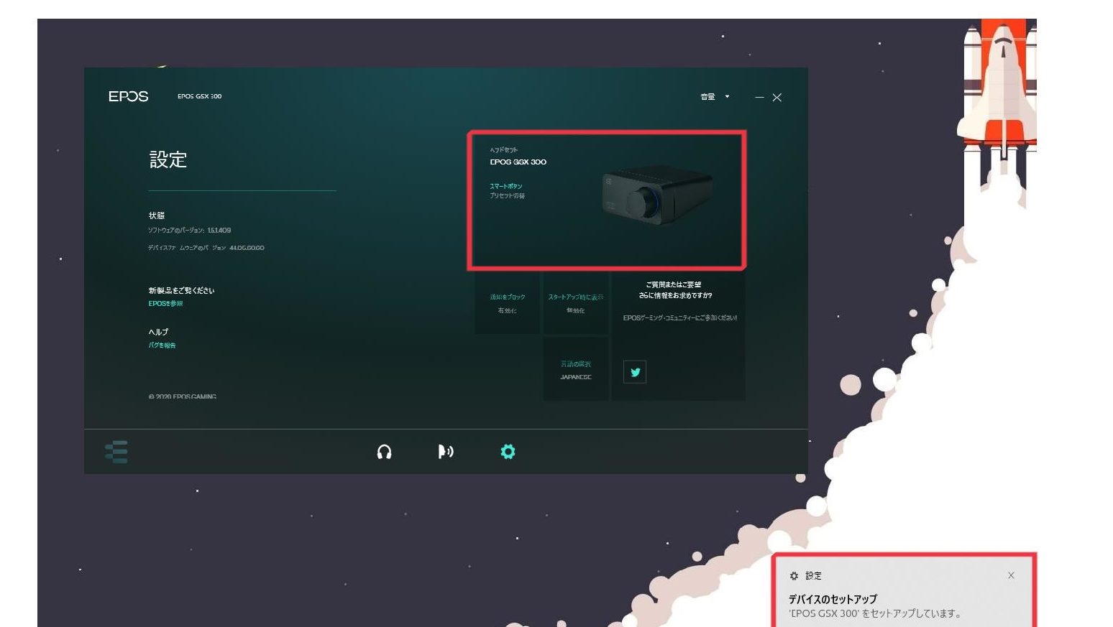This screenshot has height=627, width=1113.
Task: Click the EPOS GSX 300 header text
Action: [x=199, y=96]
